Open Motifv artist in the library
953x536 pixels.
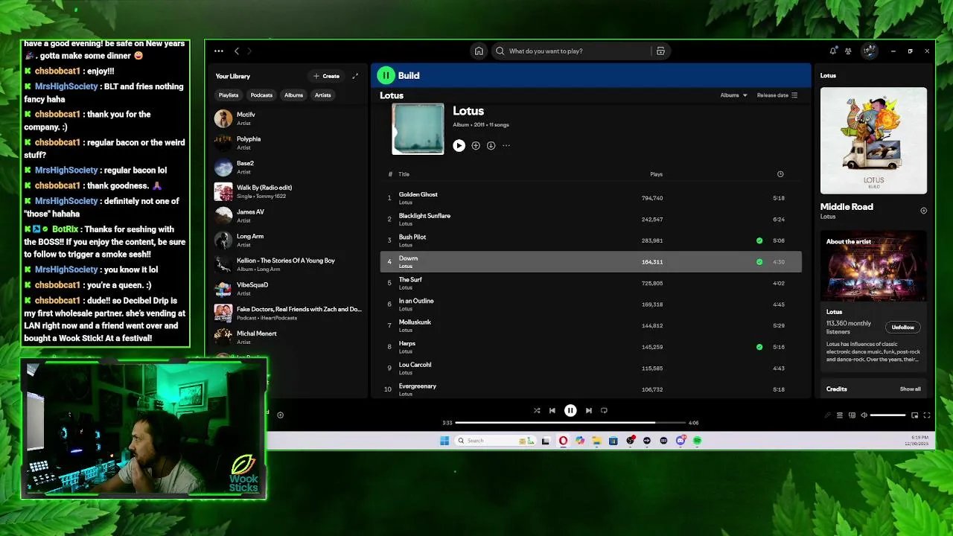tap(287, 118)
